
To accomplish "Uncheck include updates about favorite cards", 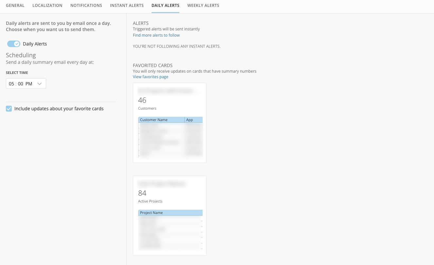I will [9, 109].
